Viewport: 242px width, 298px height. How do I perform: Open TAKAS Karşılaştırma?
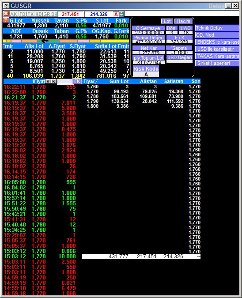click(x=217, y=56)
